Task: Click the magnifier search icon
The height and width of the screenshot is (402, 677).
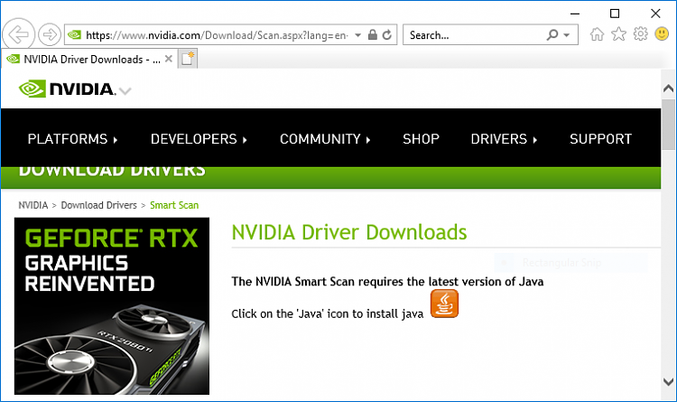Action: 552,34
